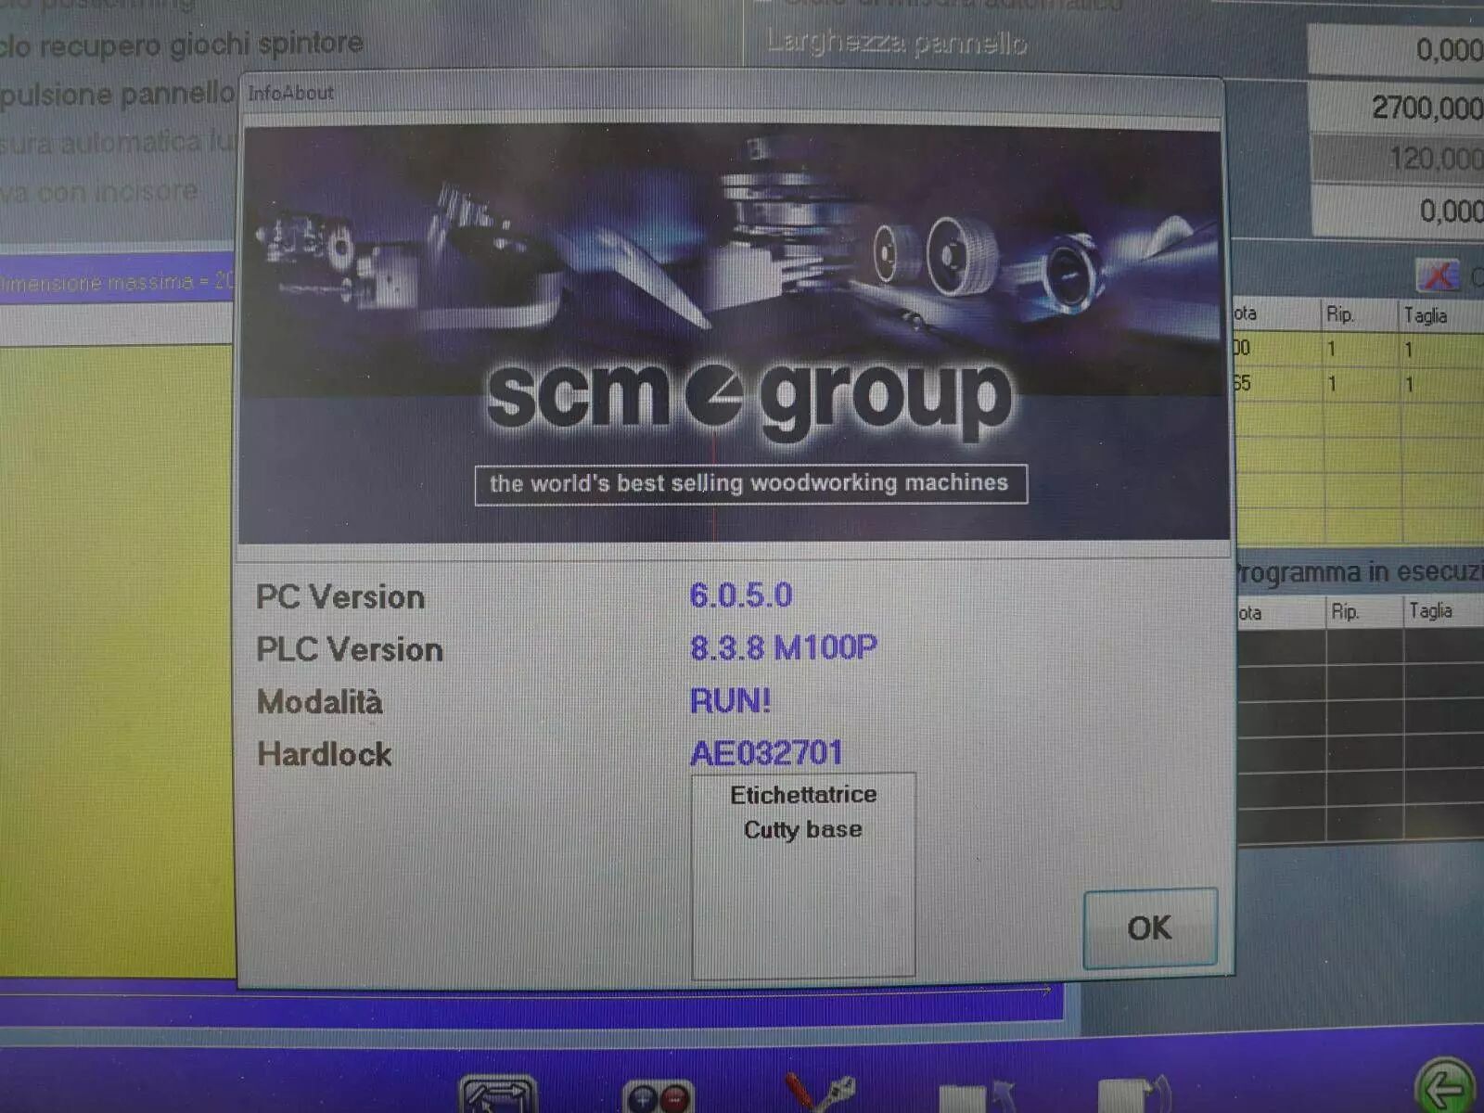Click the Rip. column header in the upper table
Viewport: 1484px width, 1113px height.
coord(1359,314)
